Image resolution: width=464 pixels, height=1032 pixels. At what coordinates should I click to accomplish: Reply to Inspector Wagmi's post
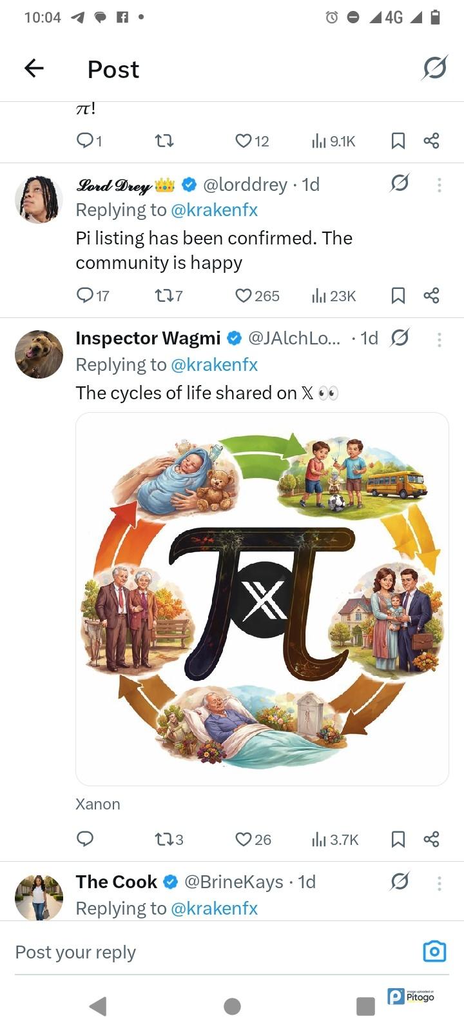point(85,838)
